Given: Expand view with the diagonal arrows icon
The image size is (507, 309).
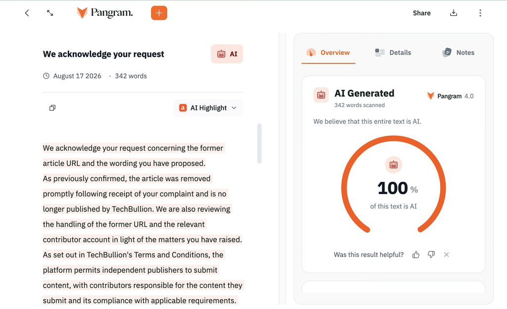Looking at the screenshot, I should point(50,13).
